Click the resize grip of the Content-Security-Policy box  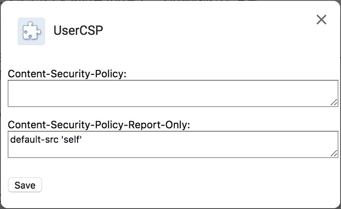334,102
